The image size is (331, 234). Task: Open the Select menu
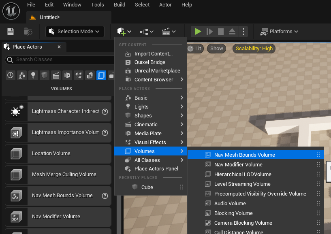[142, 4]
